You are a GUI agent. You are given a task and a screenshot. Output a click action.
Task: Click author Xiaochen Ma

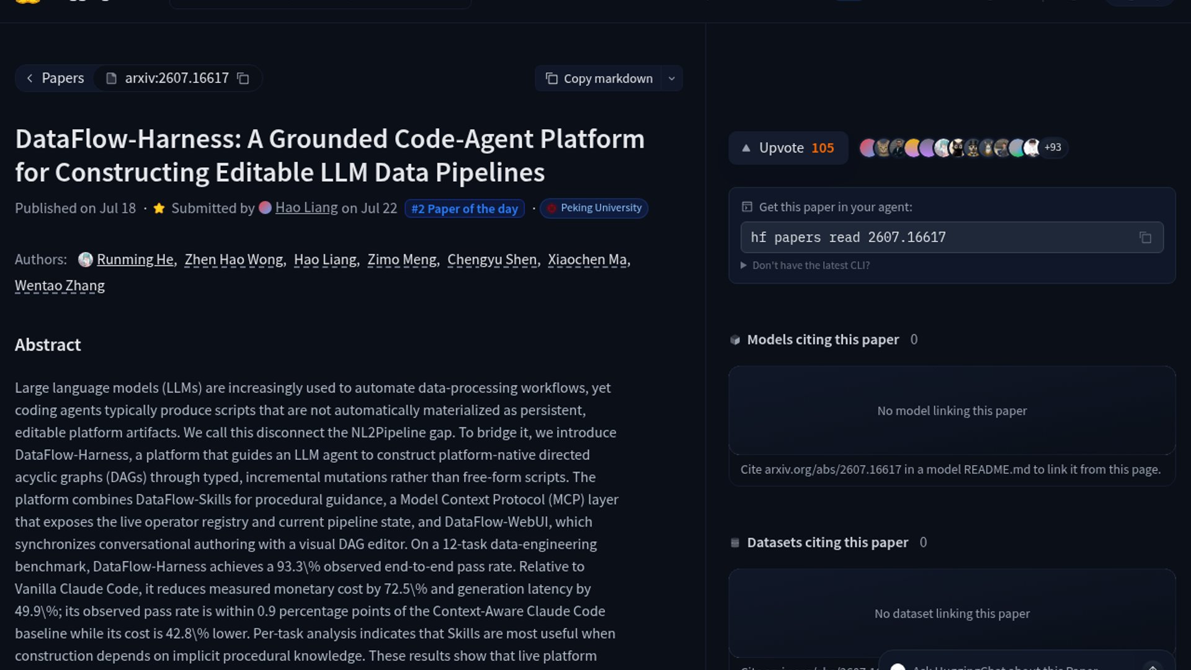click(587, 259)
